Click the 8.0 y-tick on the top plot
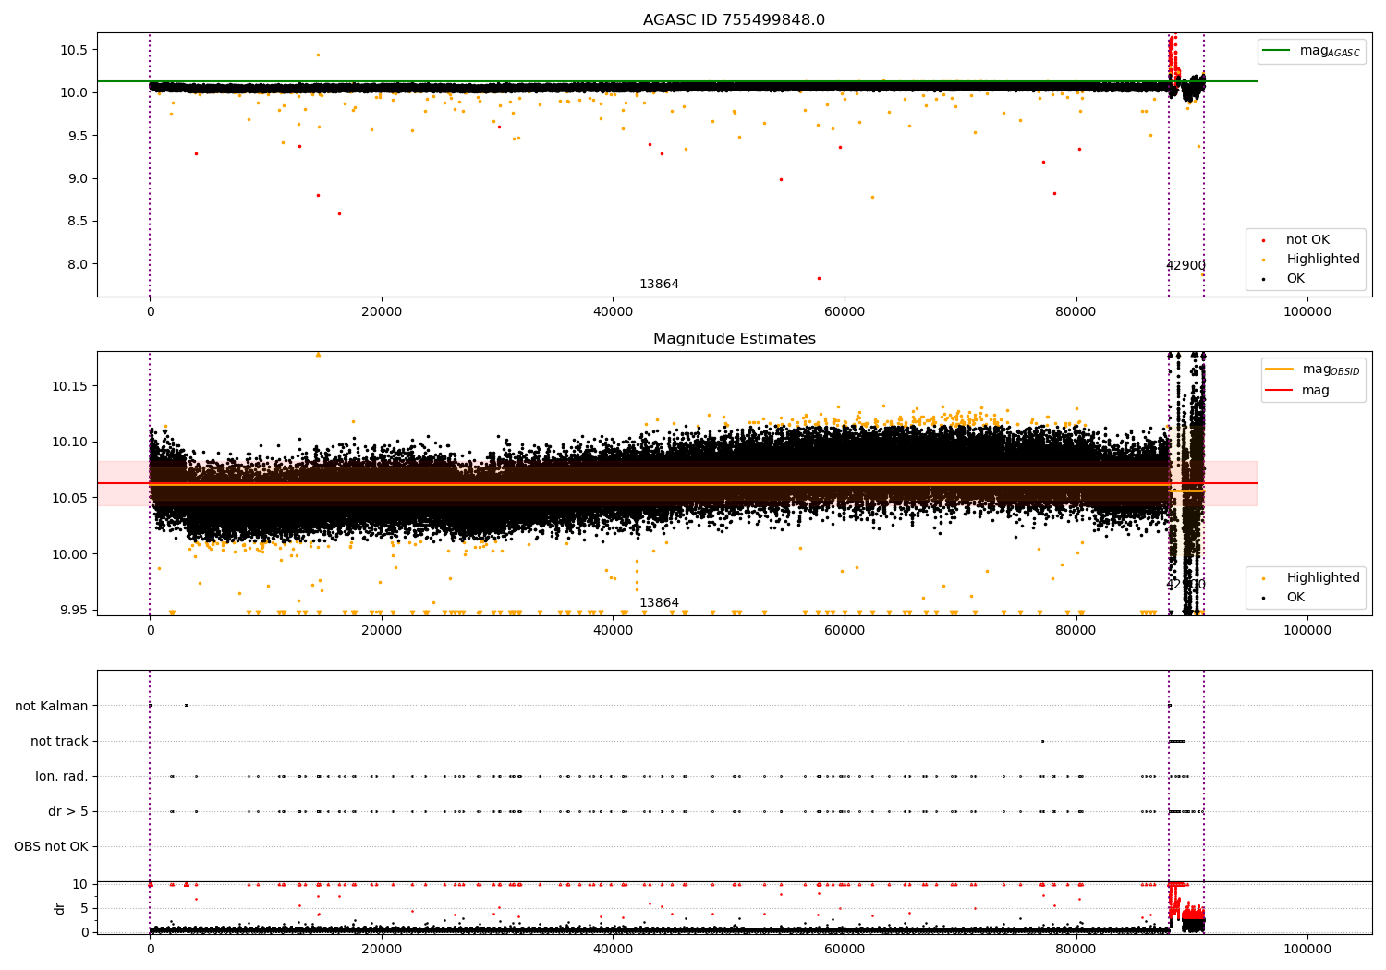 click(x=78, y=264)
